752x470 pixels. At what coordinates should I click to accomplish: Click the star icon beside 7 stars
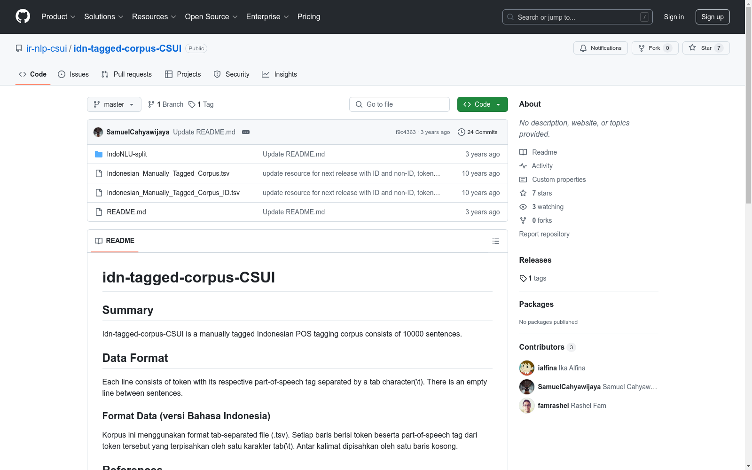523,193
